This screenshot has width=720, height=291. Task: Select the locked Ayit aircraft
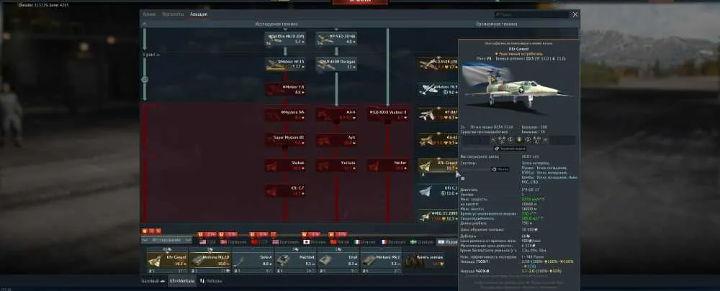coord(336,140)
